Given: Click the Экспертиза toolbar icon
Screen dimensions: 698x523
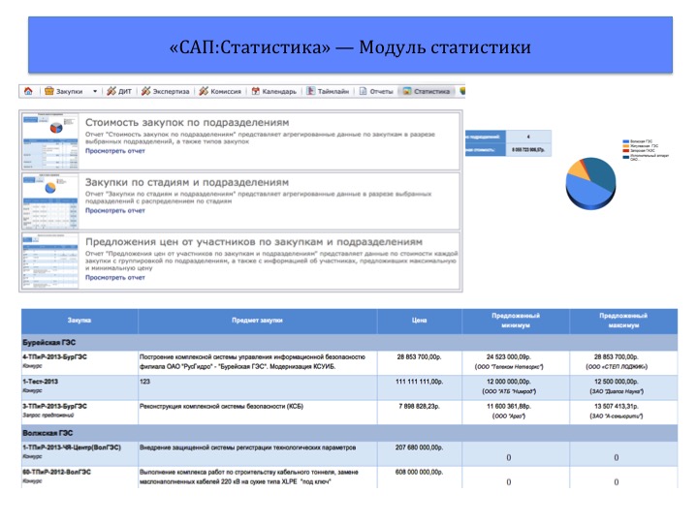Looking at the screenshot, I should 145,92.
